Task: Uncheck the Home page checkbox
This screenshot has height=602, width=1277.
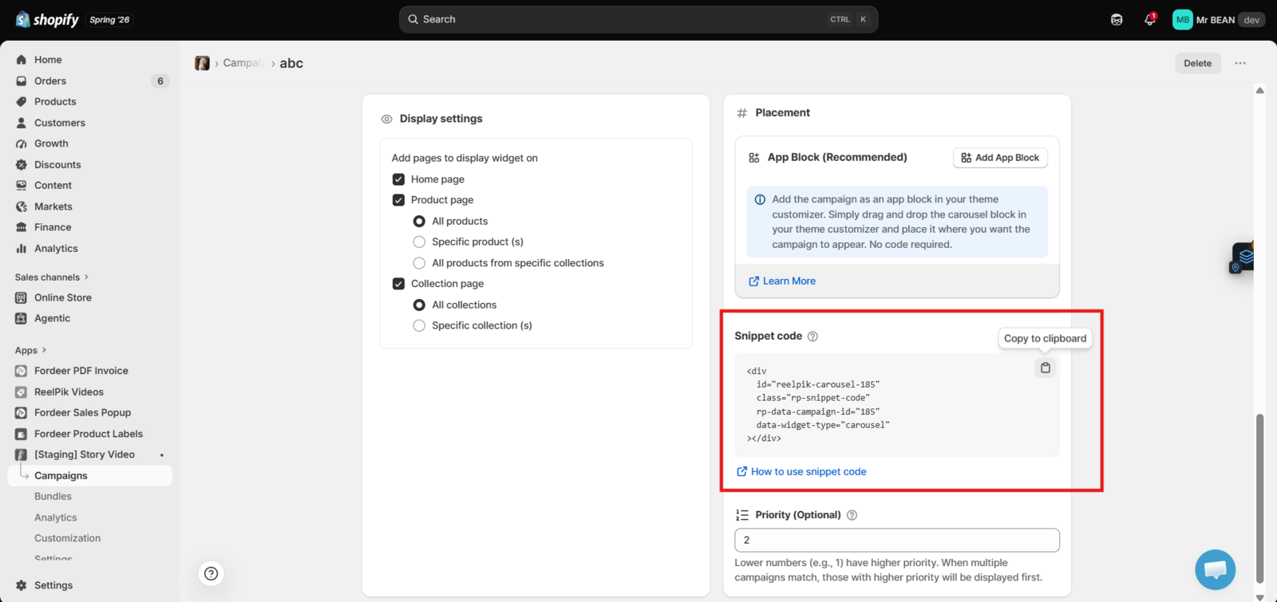Action: 398,179
